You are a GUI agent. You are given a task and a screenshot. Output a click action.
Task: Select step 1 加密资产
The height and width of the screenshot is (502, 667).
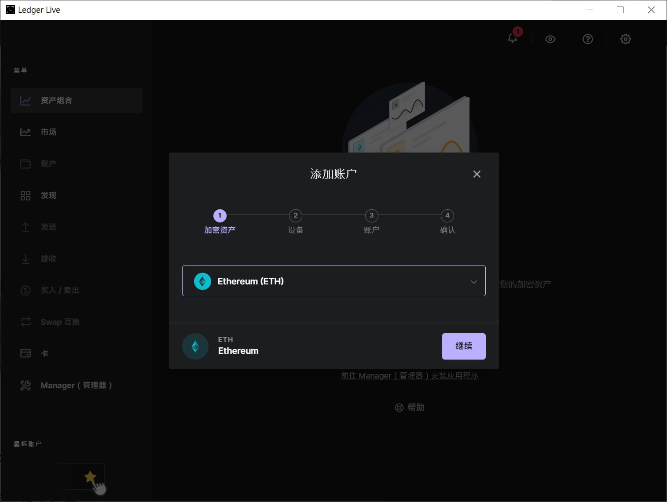(x=220, y=222)
